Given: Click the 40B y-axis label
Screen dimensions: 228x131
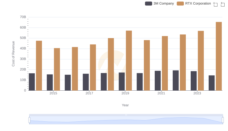Looking at the screenshot, I should 23,48.
